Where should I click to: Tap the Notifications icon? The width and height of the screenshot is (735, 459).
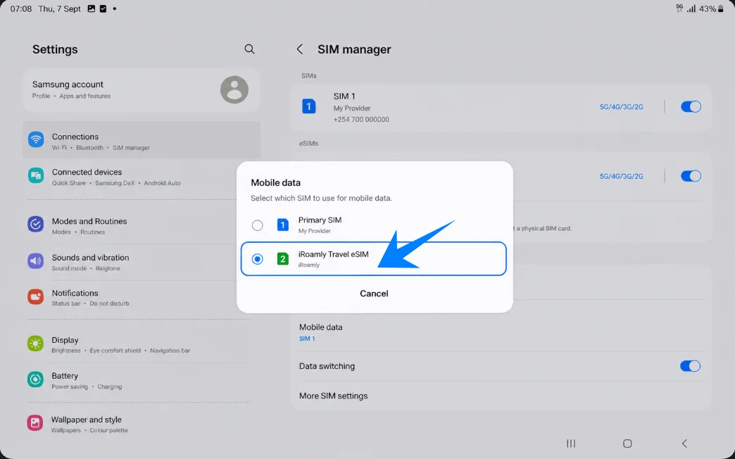[36, 296]
